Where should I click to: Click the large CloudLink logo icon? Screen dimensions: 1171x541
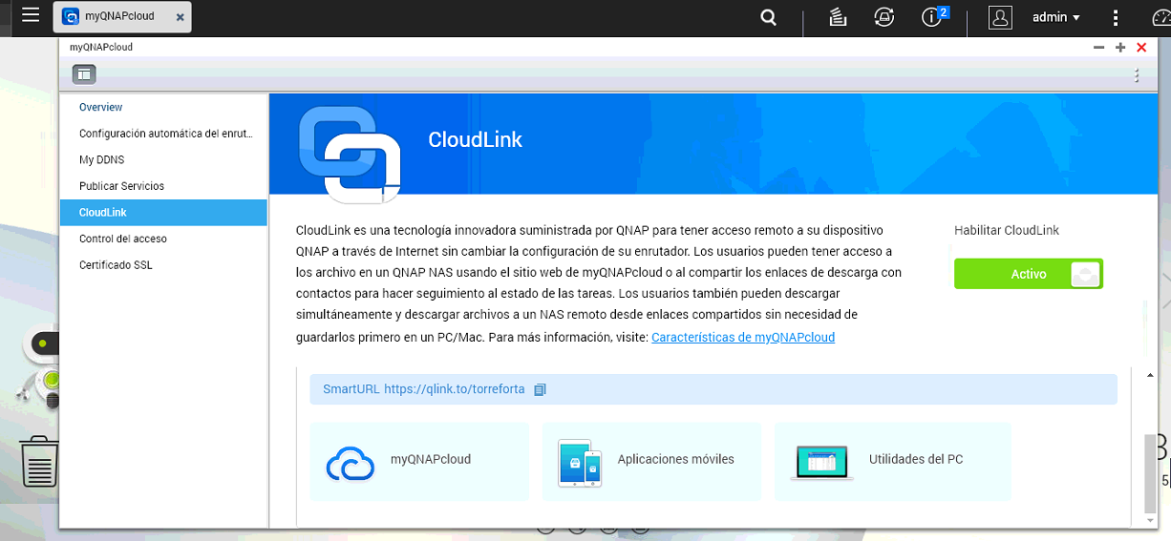pos(349,153)
